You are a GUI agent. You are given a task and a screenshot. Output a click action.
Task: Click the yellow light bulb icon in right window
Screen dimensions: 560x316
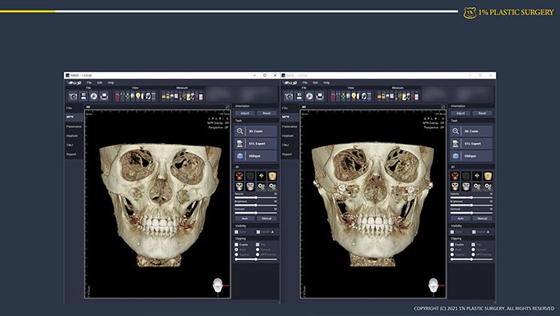pyautogui.click(x=354, y=96)
